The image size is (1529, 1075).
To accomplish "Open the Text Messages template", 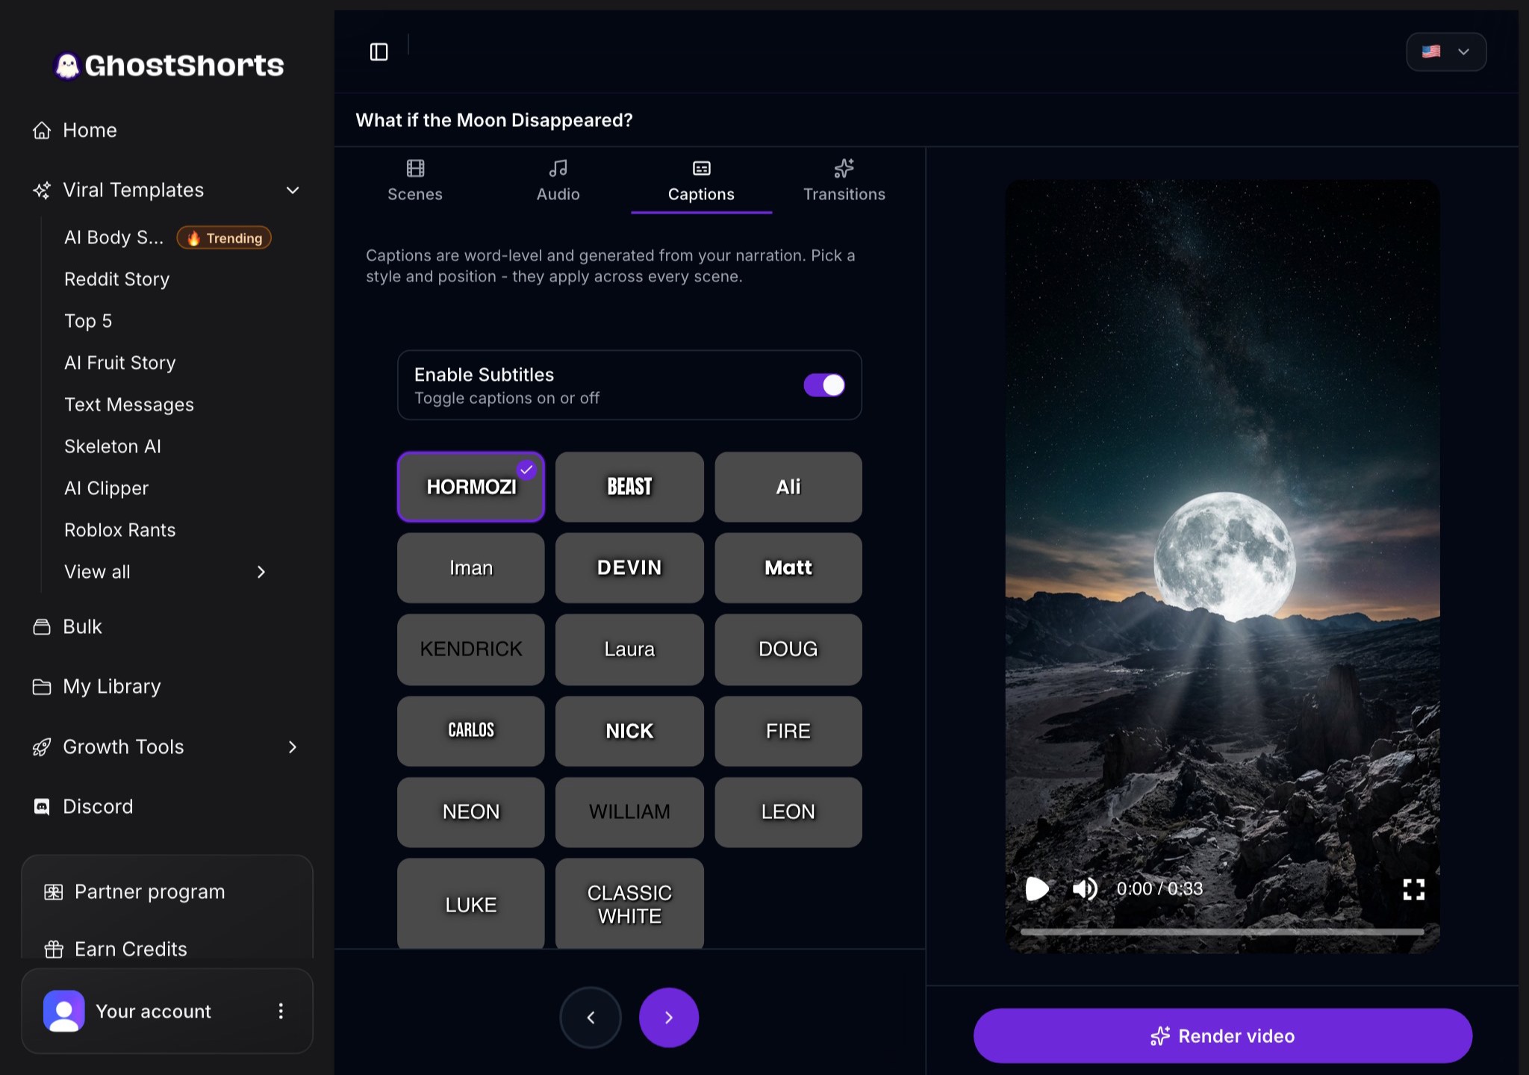I will click(x=129, y=405).
